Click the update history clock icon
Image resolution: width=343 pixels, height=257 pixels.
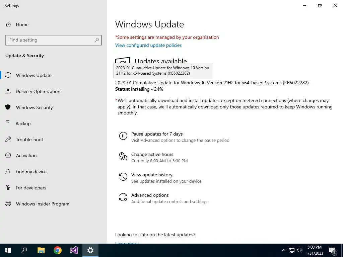click(123, 177)
